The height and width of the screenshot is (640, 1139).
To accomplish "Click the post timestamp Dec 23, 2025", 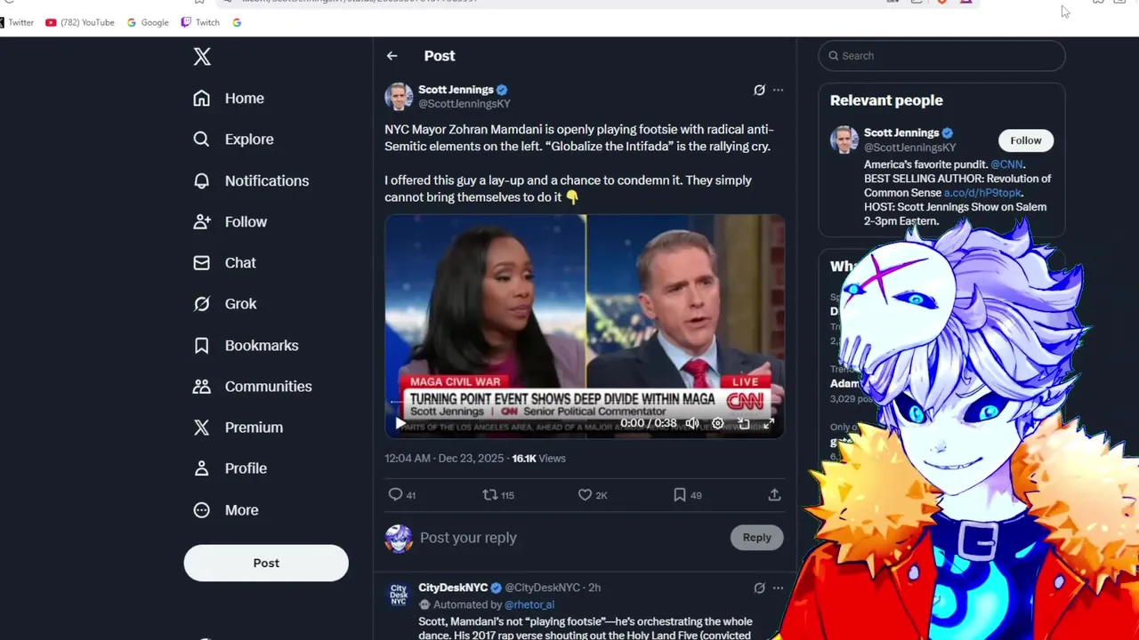I will [x=444, y=459].
